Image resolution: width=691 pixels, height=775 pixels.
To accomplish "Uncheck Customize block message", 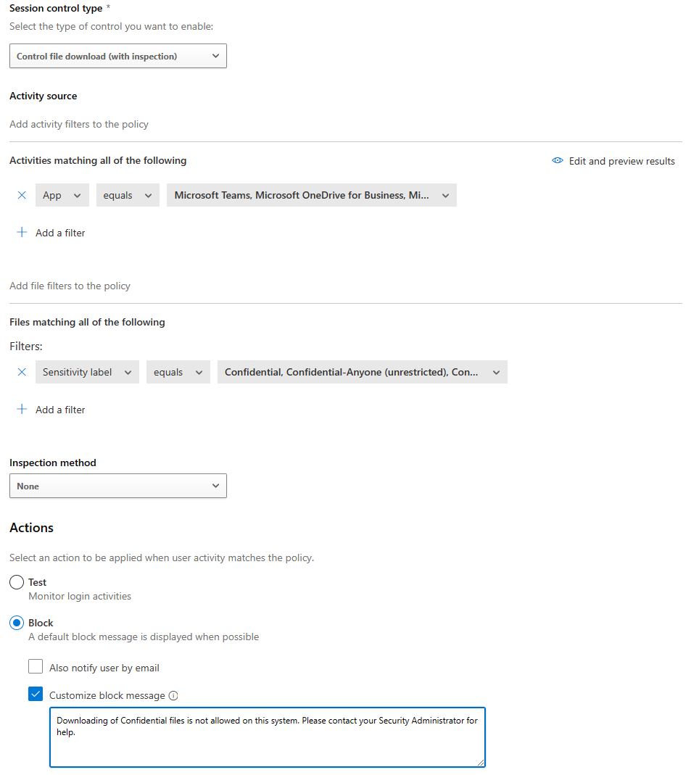I will coord(36,695).
